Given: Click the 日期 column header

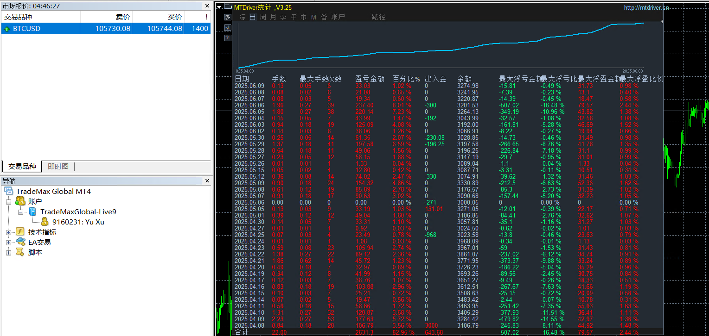Looking at the screenshot, I should coord(242,79).
